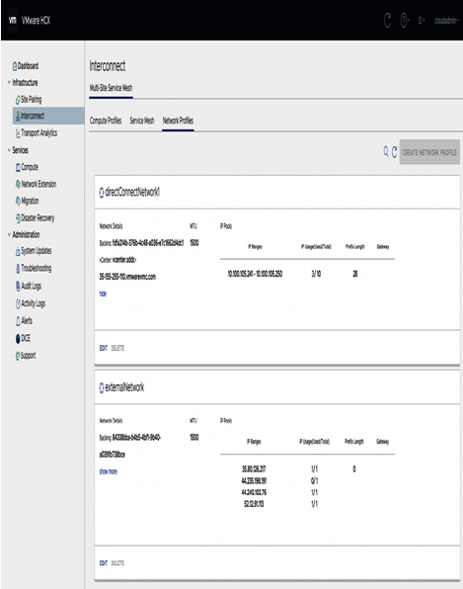The width and height of the screenshot is (463, 589).
Task: Open Disaster Recovery
Action: pos(38,218)
